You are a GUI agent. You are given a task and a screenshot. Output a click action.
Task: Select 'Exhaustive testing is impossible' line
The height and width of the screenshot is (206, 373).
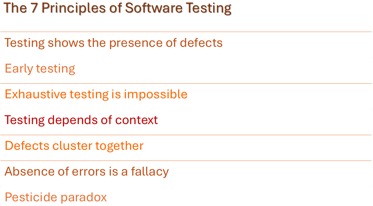[x=96, y=94]
